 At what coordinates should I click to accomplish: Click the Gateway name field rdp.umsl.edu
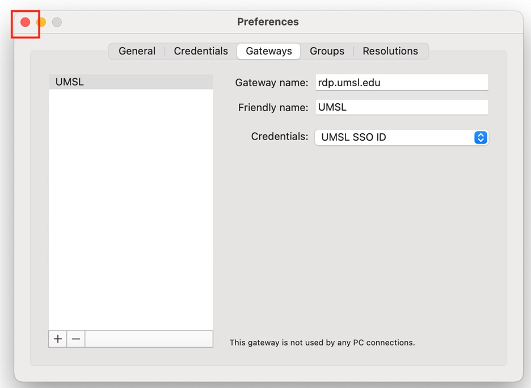pyautogui.click(x=402, y=82)
